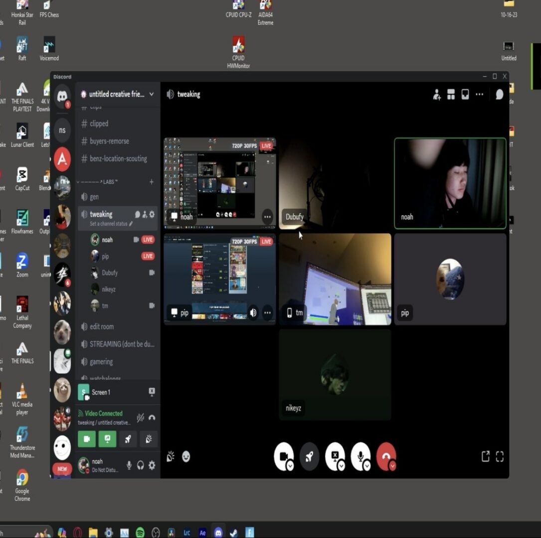
Task: Click the Start an Activity rocket button
Action: [x=309, y=456]
